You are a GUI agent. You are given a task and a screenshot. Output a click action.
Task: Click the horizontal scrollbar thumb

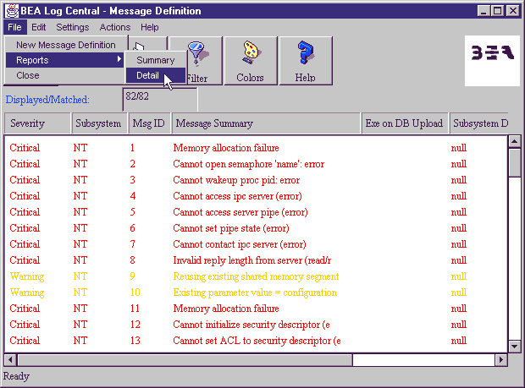coord(185,360)
